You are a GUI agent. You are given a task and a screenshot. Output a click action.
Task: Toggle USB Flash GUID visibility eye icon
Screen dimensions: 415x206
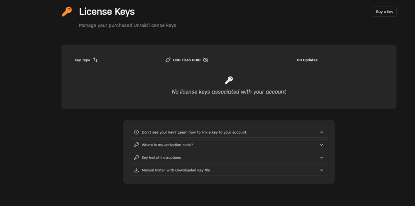[x=205, y=60]
